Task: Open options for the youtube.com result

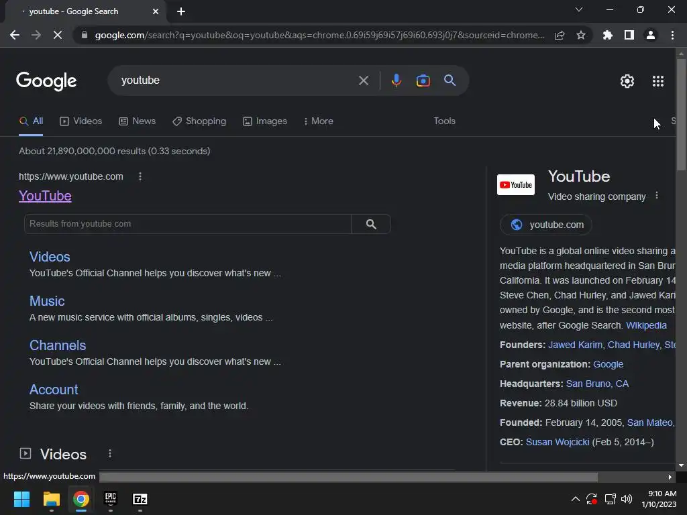Action: pos(140,176)
